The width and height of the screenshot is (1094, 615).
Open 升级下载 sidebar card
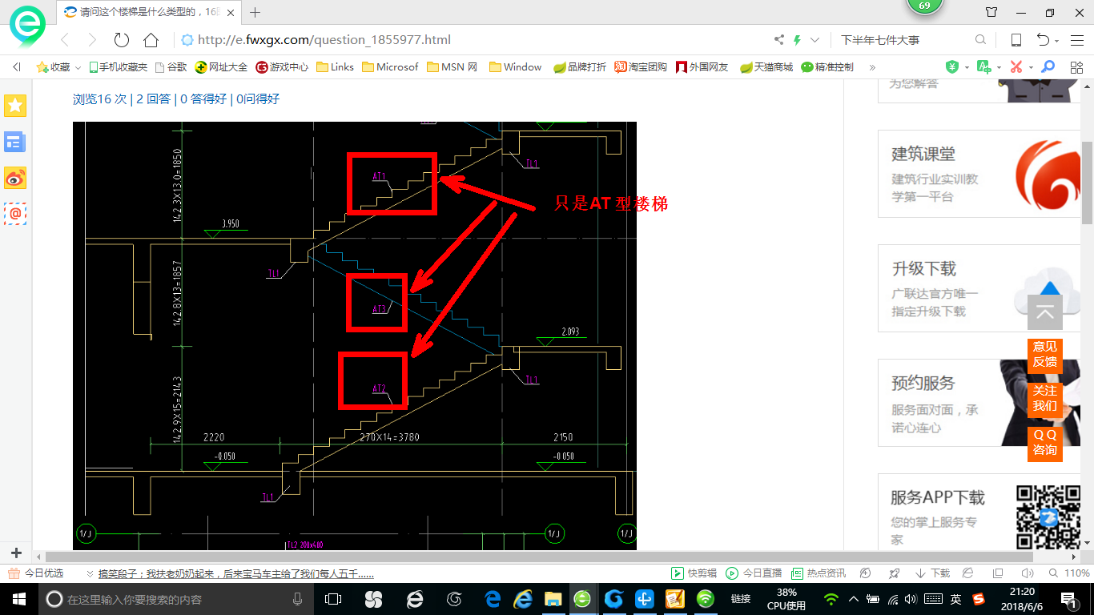[x=981, y=288]
